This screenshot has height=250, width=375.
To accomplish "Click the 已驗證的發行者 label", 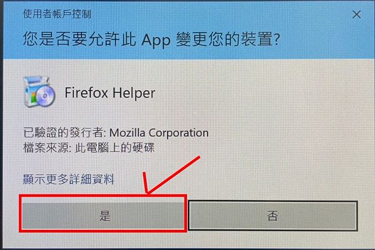I will (x=63, y=132).
